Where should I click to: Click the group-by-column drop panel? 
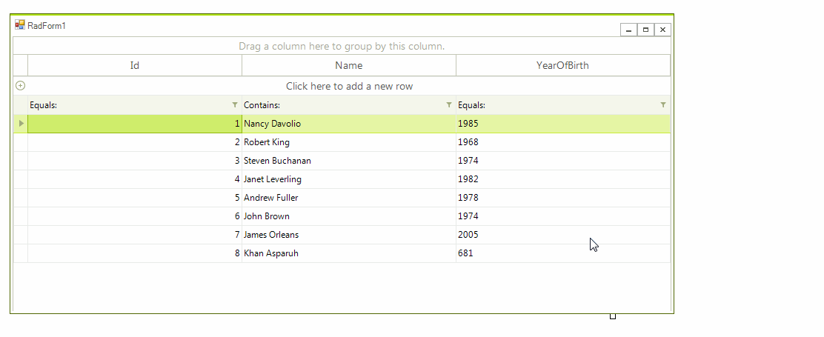[x=342, y=46]
